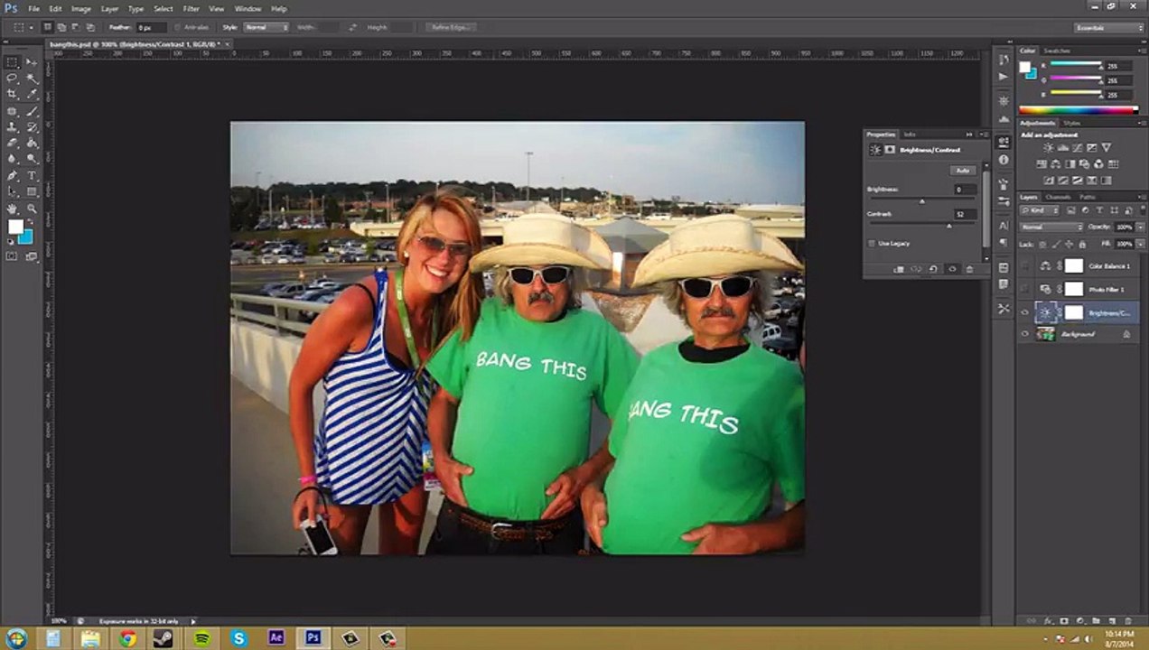The height and width of the screenshot is (650, 1149).
Task: Adjust the Contrast slider handle
Action: 948,225
